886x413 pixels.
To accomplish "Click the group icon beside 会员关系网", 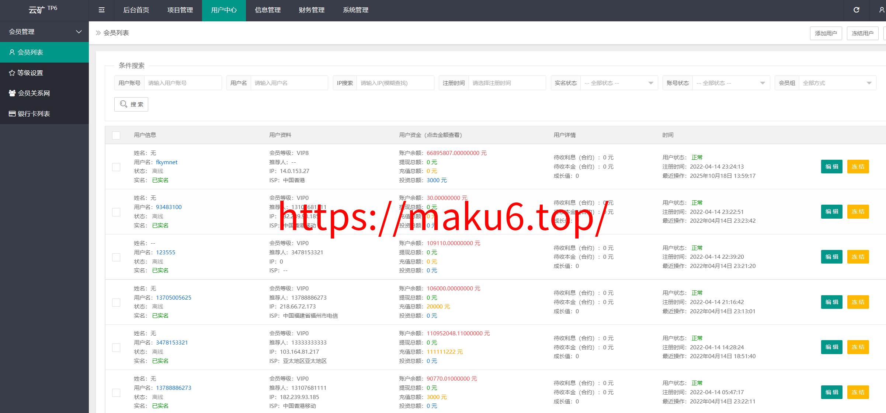I will coord(12,93).
